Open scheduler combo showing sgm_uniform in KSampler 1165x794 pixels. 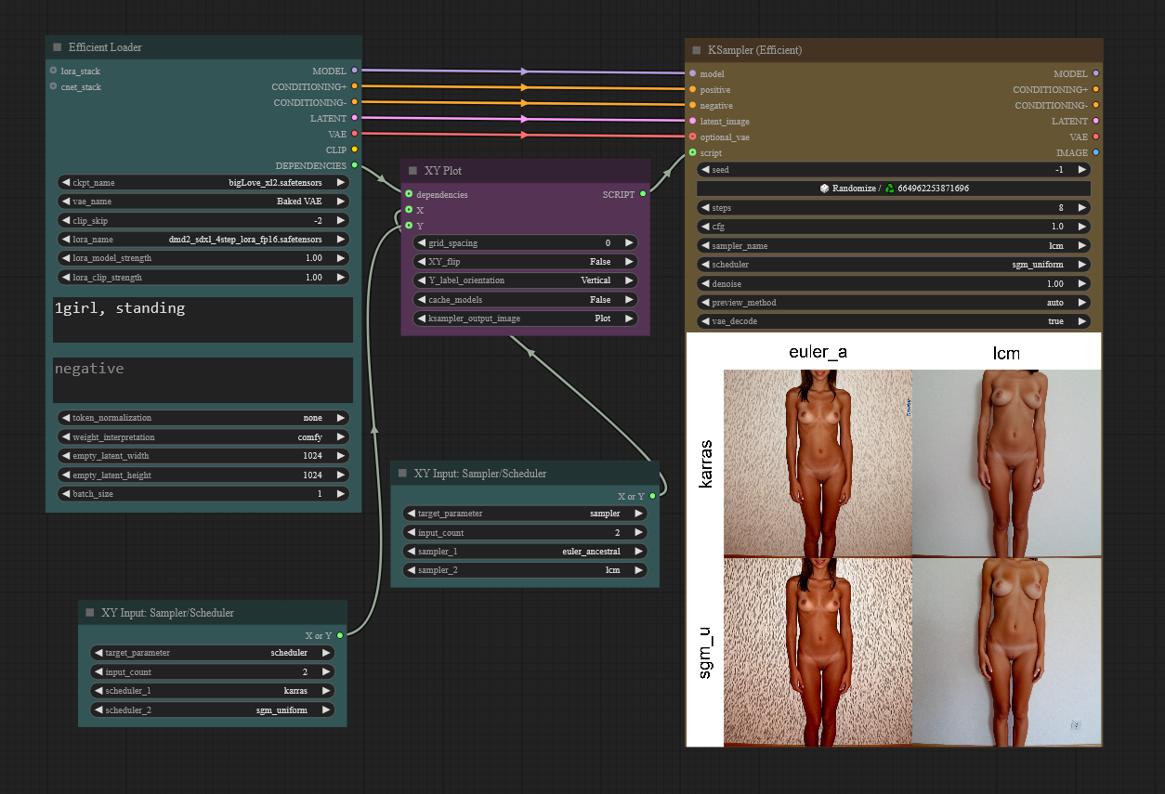[x=894, y=265]
